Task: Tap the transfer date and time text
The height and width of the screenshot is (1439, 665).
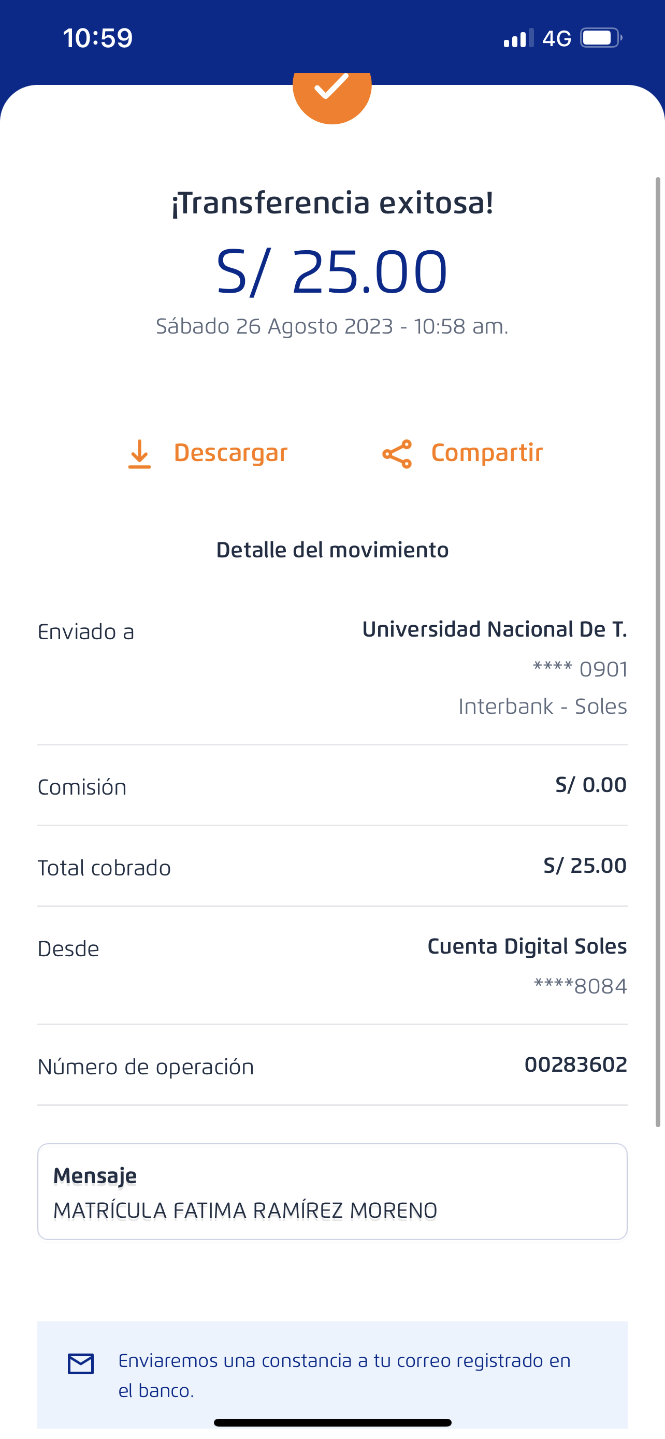Action: pyautogui.click(x=332, y=326)
